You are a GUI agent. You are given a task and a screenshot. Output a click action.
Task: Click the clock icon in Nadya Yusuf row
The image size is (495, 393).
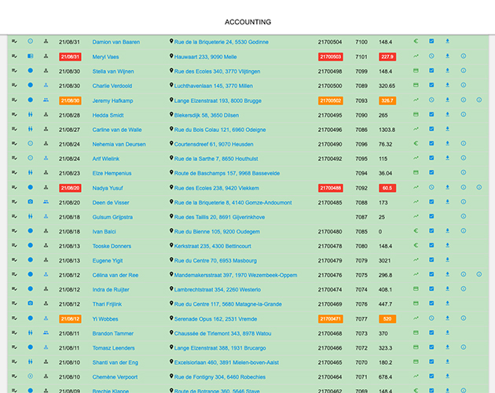click(x=431, y=188)
